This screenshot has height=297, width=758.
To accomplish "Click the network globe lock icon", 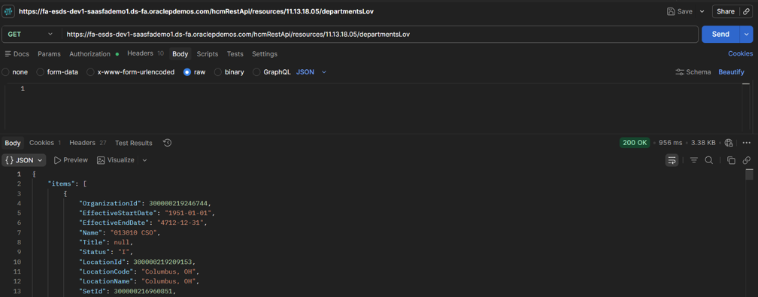I will click(729, 143).
